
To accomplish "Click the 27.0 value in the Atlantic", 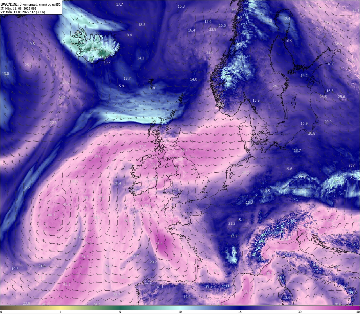I will pos(66,82).
